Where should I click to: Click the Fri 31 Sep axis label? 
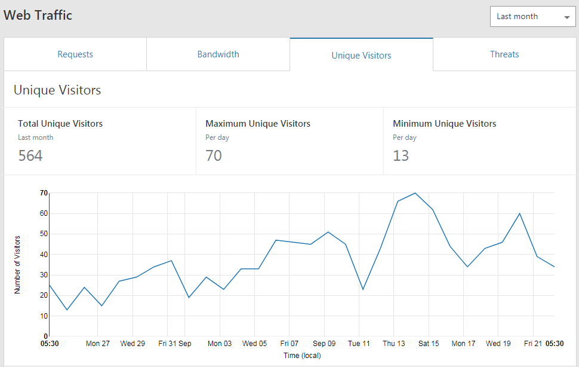click(x=174, y=344)
